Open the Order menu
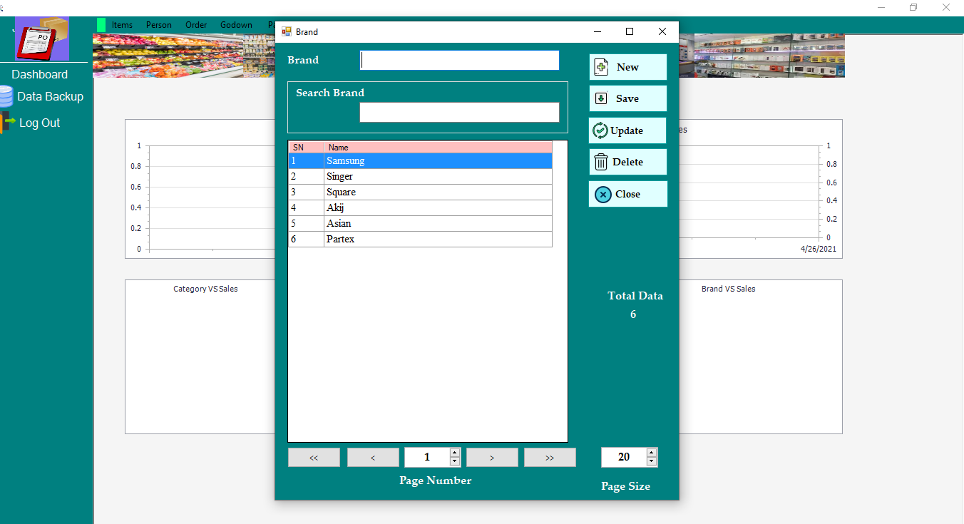 (196, 25)
